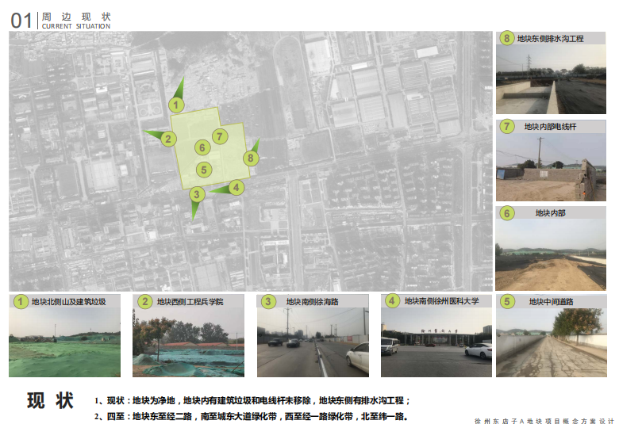Image resolution: width=619 pixels, height=424 pixels.
Task: Click the caption 地块东侧排水沟工程
Action: 550,39
